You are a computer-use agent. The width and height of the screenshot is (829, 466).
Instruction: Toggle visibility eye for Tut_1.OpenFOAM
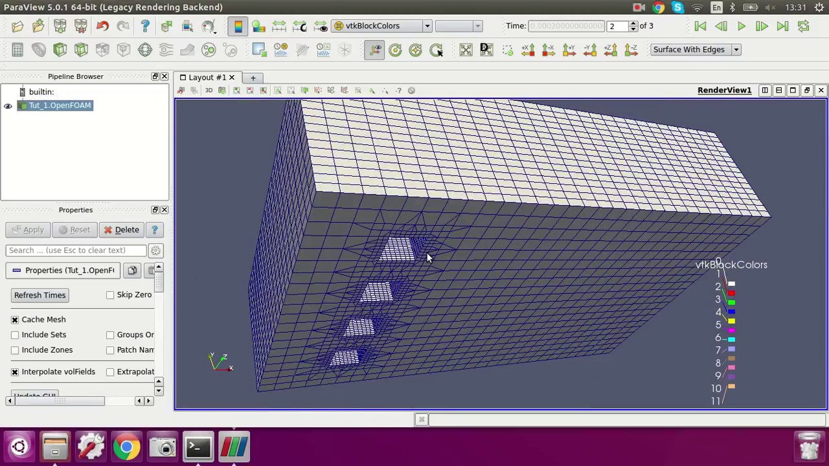point(8,105)
